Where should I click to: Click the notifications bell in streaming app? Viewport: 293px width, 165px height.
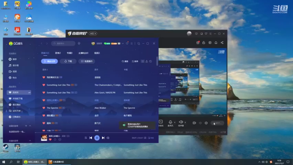point(216,43)
